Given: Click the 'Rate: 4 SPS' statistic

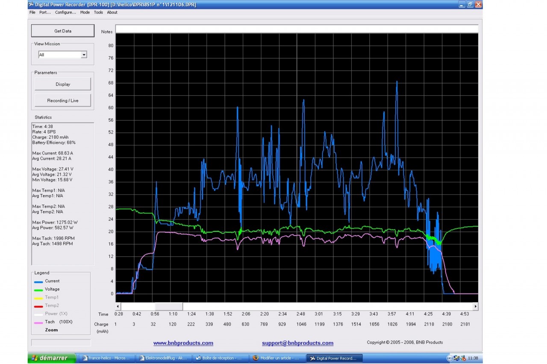Looking at the screenshot, I should pyautogui.click(x=44, y=132).
